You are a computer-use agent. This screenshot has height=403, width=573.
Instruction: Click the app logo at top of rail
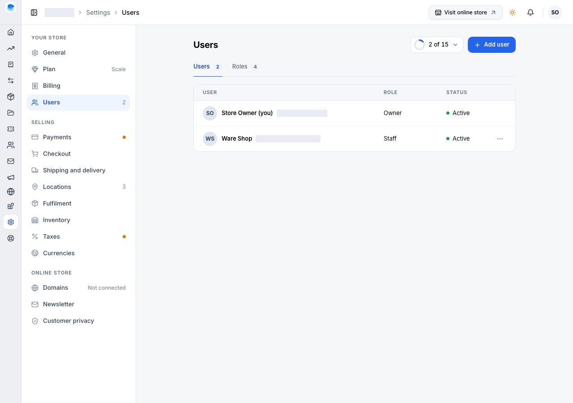click(x=11, y=7)
